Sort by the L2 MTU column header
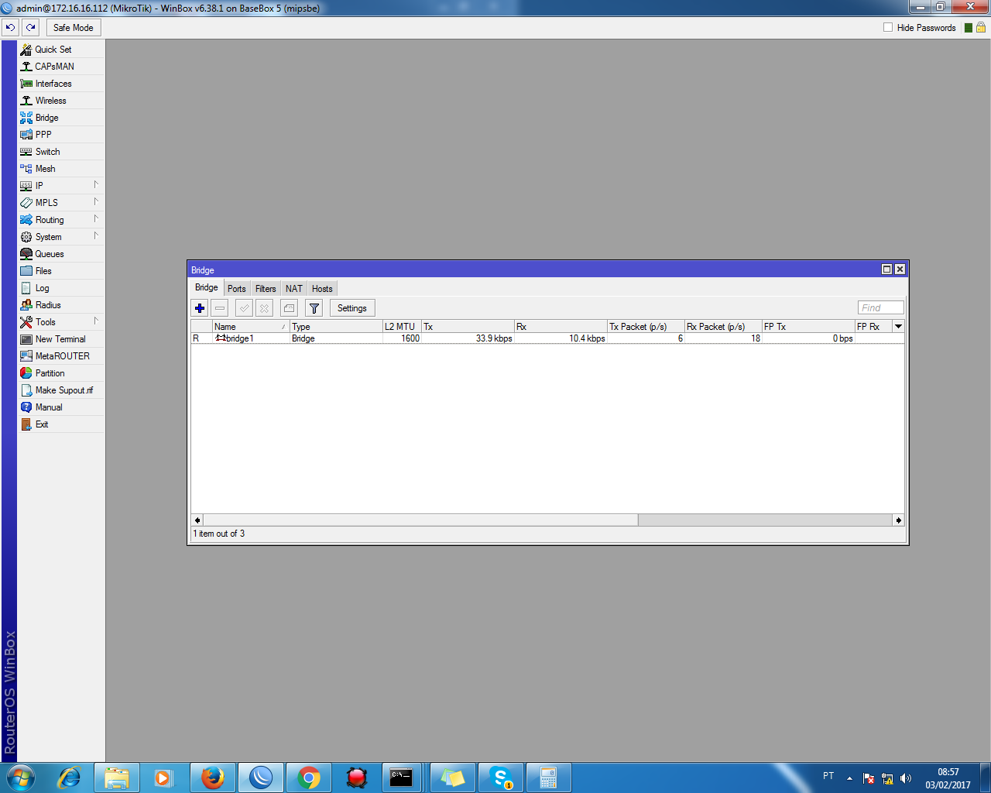 402,327
